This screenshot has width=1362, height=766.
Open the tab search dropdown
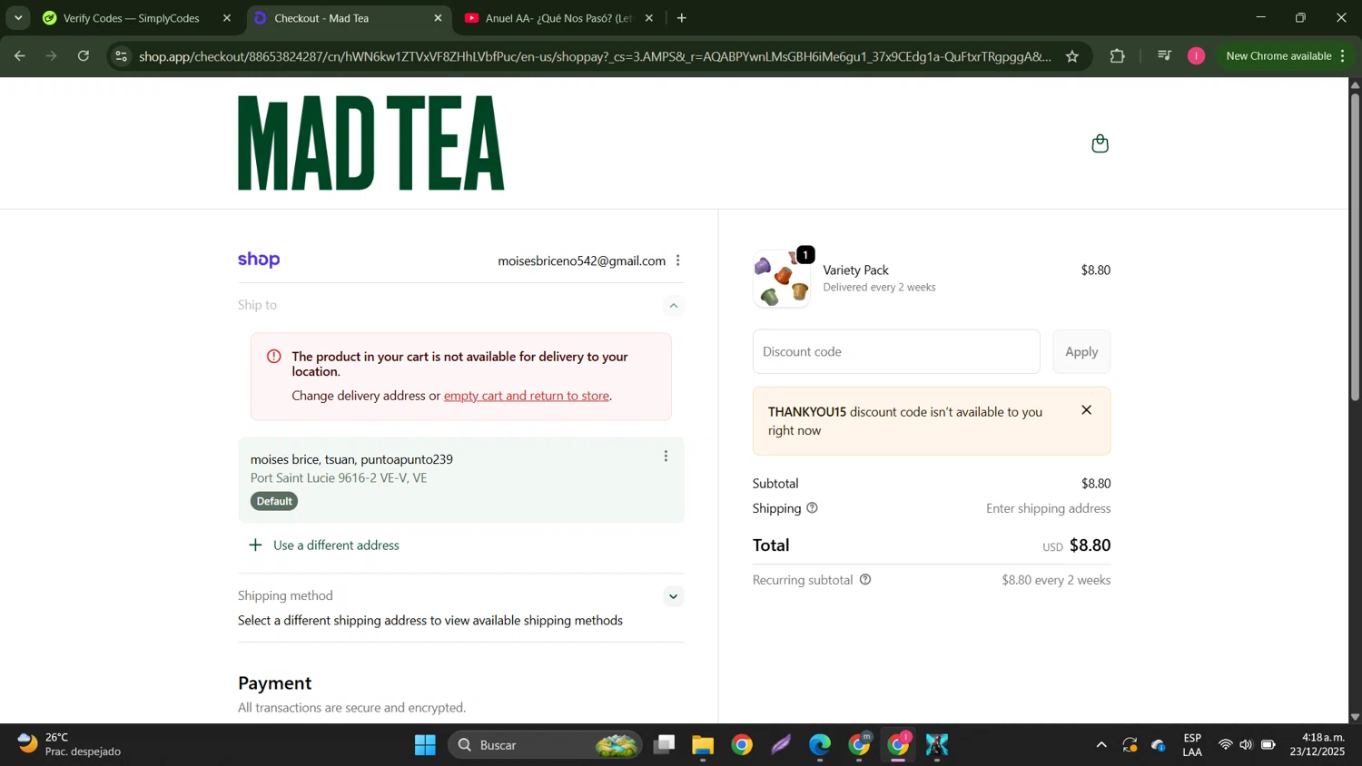(18, 18)
